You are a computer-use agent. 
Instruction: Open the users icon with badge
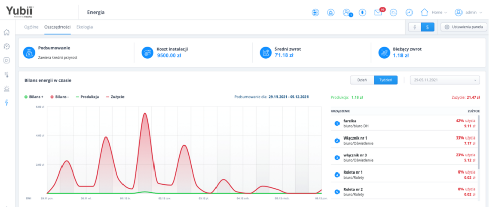pyautogui.click(x=347, y=12)
